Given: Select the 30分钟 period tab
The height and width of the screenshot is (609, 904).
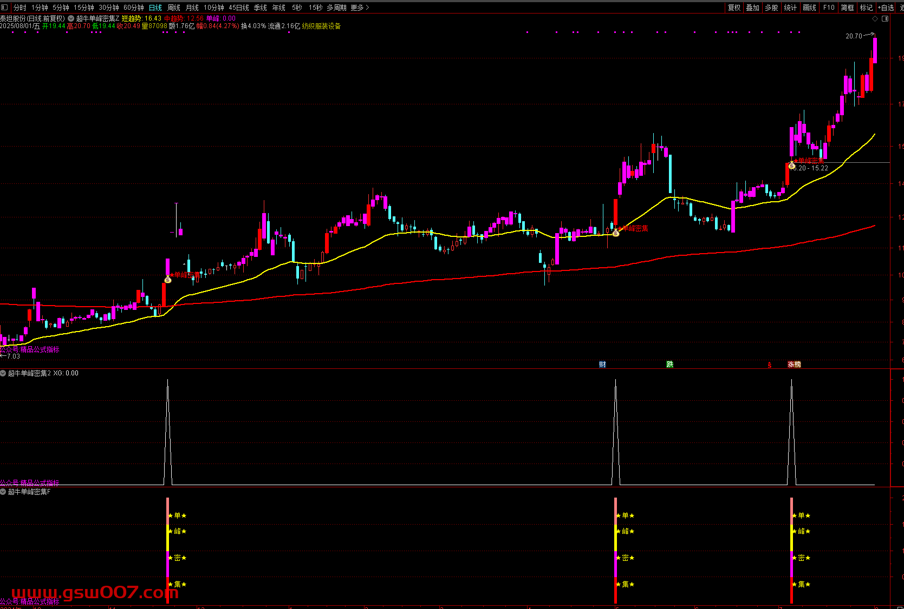Looking at the screenshot, I should click(109, 8).
